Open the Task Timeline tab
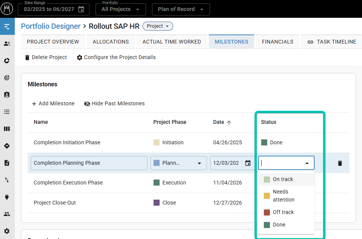The image size is (362, 239). pos(332,42)
